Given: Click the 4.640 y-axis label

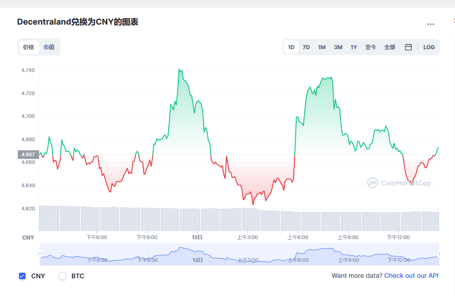Looking at the screenshot, I should (x=28, y=185).
